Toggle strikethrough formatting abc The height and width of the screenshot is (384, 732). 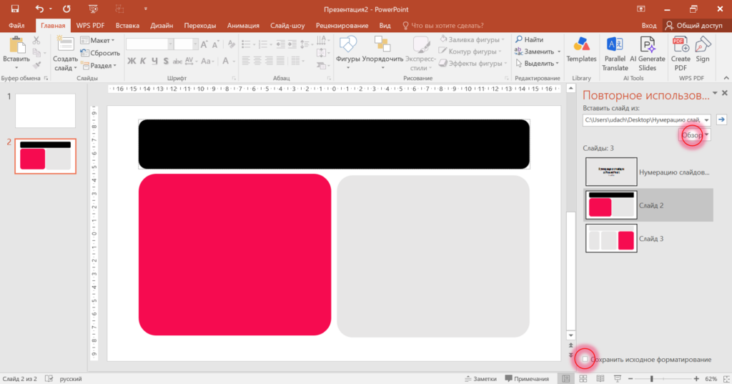[177, 61]
